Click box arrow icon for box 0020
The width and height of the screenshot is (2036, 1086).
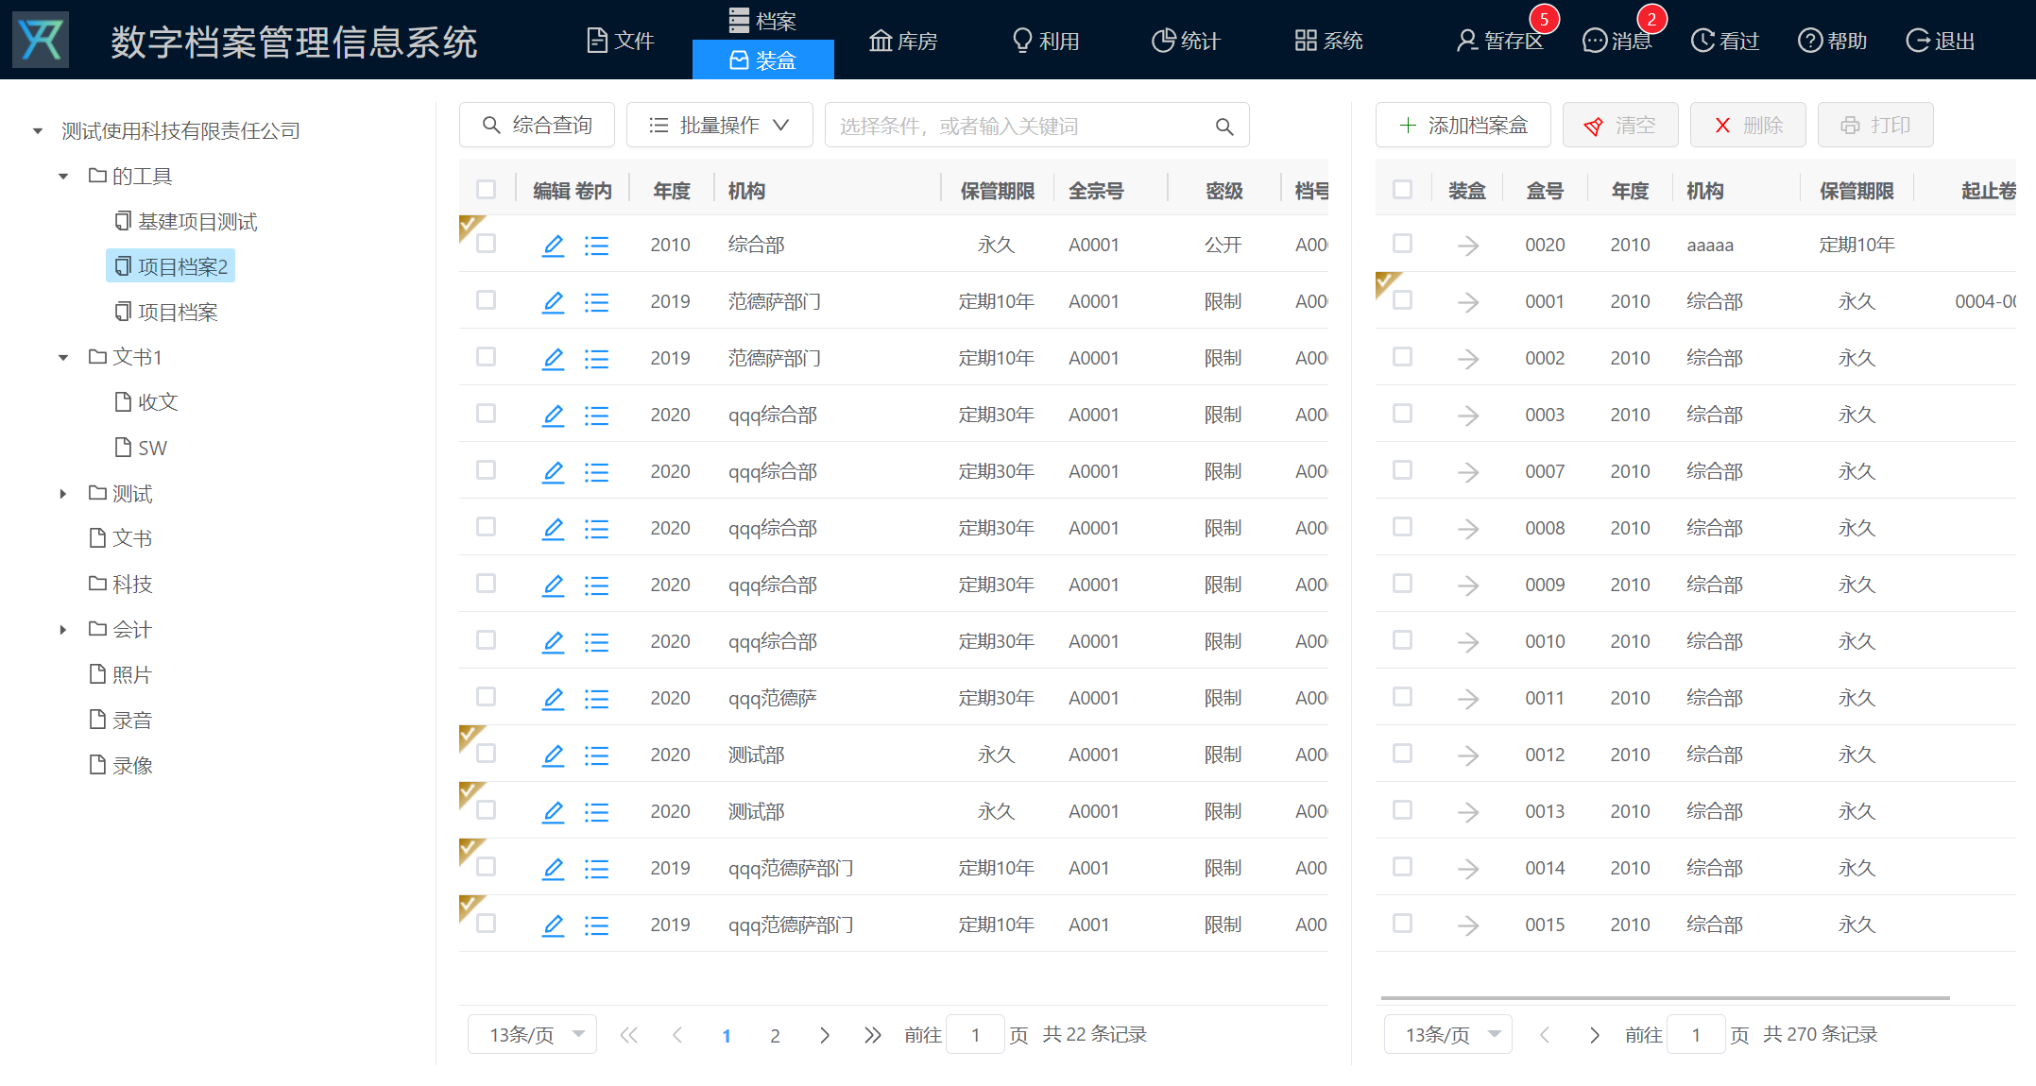point(1467,246)
